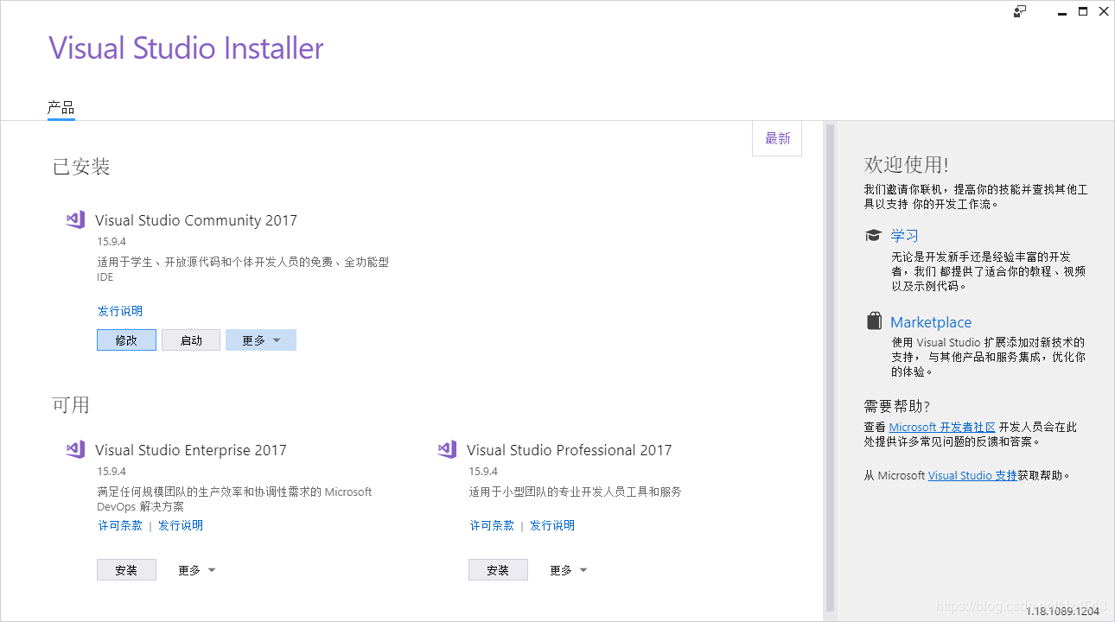Open 发行说明 for Visual Studio Professional
The width and height of the screenshot is (1115, 622).
552,524
